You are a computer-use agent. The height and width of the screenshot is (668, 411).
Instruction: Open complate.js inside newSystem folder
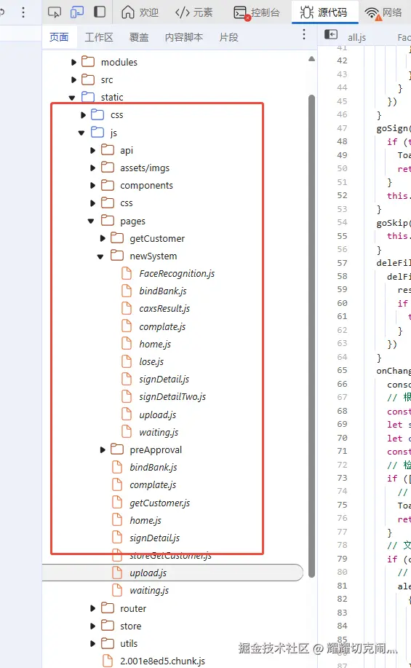click(x=162, y=327)
